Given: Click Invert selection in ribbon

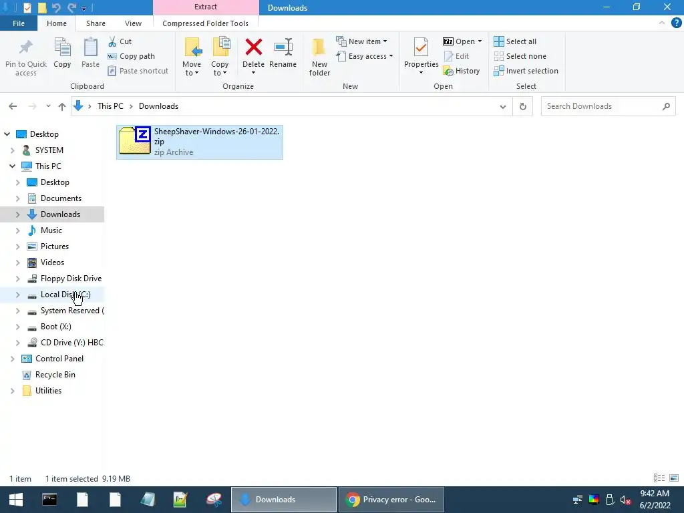Looking at the screenshot, I should [x=526, y=71].
